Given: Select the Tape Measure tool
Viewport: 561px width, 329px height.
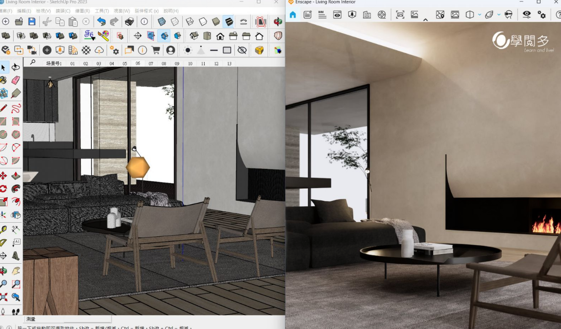Looking at the screenshot, I should (4, 230).
